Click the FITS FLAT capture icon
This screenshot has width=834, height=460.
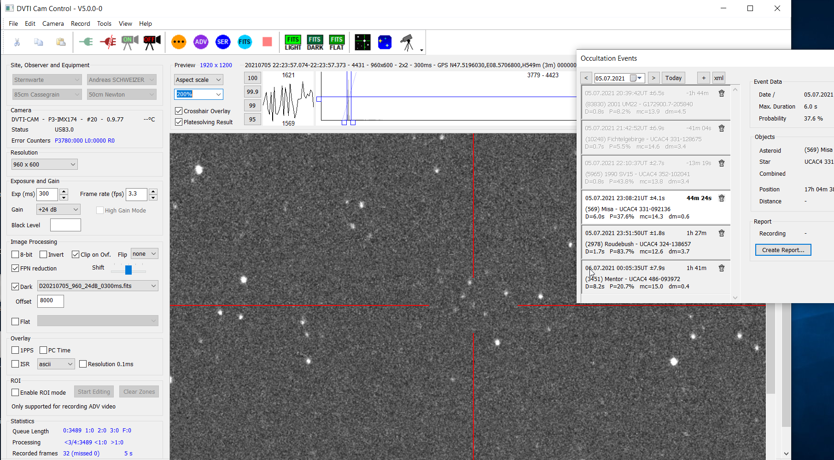click(337, 42)
